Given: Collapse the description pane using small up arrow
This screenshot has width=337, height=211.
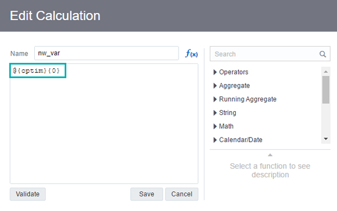Looking at the screenshot, I should point(270,155).
